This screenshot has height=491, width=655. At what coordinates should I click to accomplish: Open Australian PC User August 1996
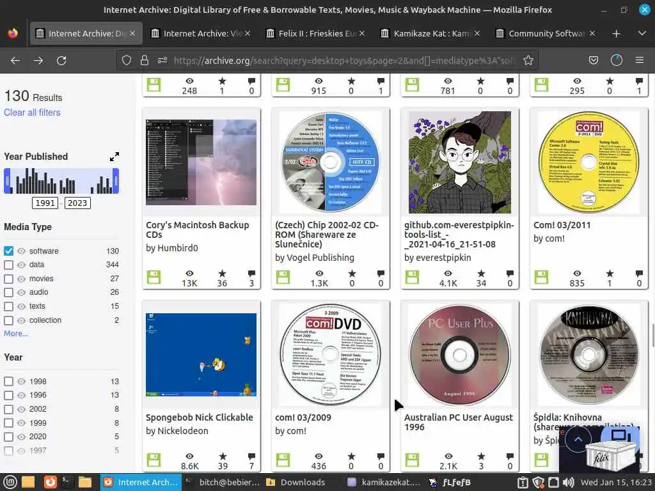click(x=458, y=422)
